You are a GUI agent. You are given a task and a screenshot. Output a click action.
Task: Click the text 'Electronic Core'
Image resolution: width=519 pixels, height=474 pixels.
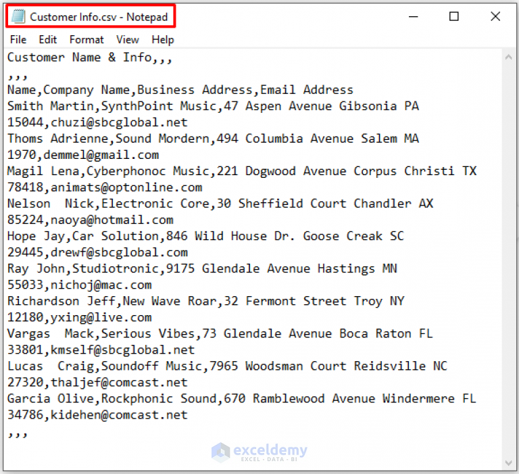tap(155, 204)
